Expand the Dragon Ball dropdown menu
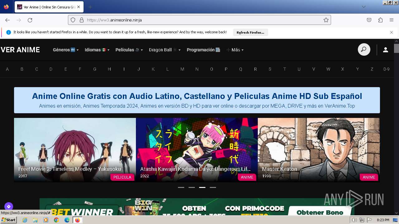Viewport: 399px width, 224px height. 165,50
